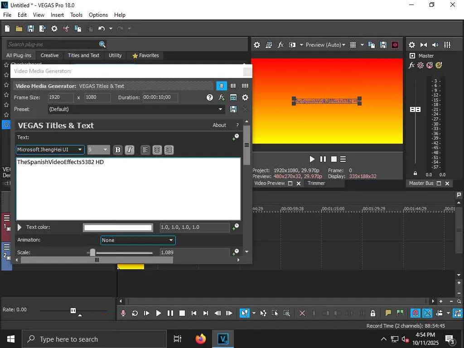Click the Copy icon in the toolbar
This screenshot has height=348, width=464.
tap(78, 29)
